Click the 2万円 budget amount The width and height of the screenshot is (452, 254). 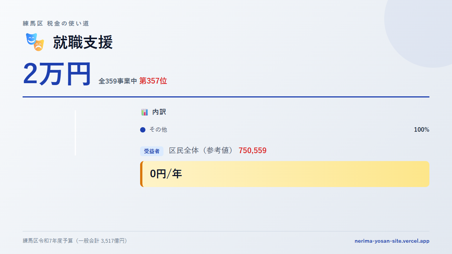(x=57, y=74)
